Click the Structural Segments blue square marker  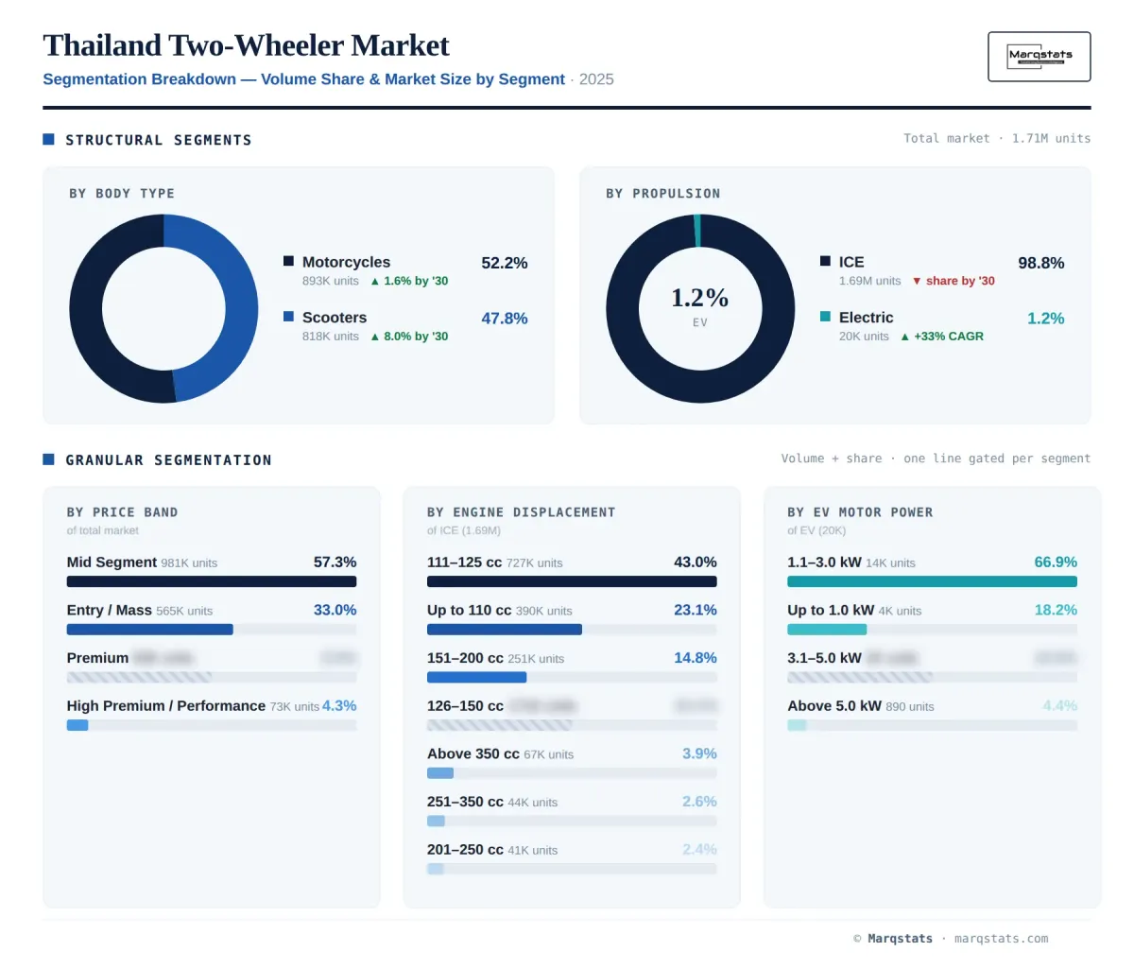(x=48, y=139)
